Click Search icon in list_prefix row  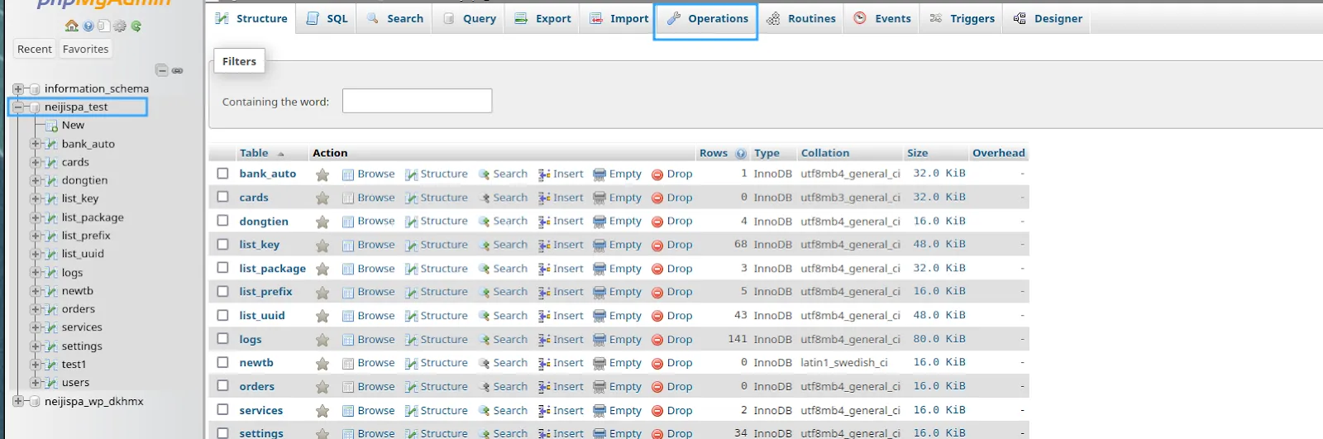click(x=485, y=292)
